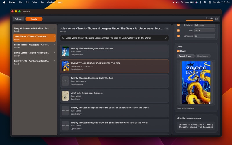
Task: Open the Go menu
Action: click(42, 2)
